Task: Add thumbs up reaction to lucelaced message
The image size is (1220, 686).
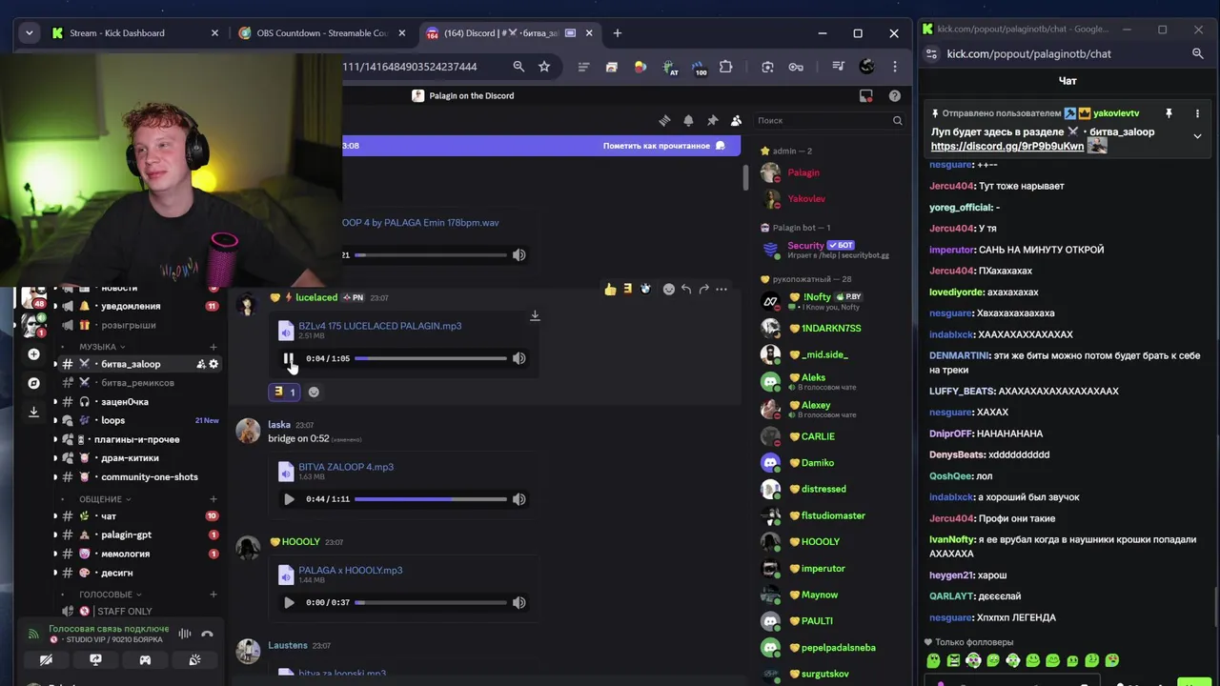Action: [x=610, y=289]
